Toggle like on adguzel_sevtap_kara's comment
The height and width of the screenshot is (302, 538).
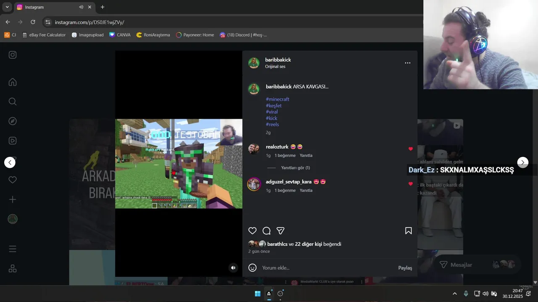[411, 184]
